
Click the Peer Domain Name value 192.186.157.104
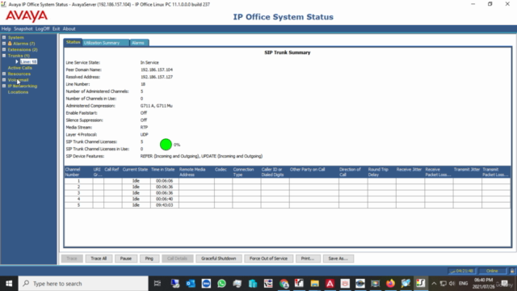click(157, 70)
